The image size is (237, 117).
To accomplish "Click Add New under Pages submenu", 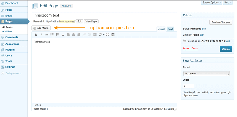I will pyautogui.click(x=7, y=31).
